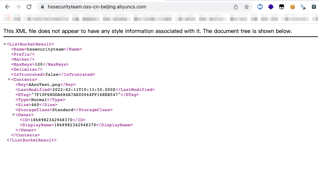The width and height of the screenshot is (318, 170).
Task: Collapse the Contents node
Action: pos(9,80)
